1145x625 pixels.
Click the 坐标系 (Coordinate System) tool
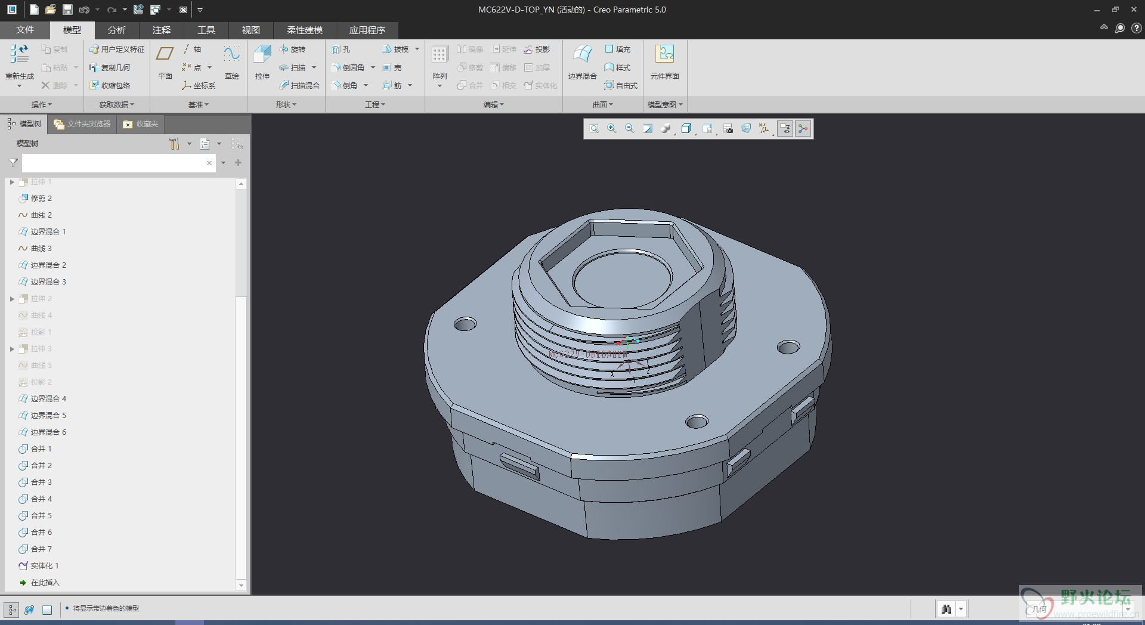click(x=199, y=86)
